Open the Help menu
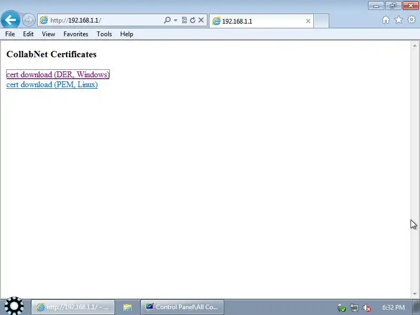Screen dimensions: 420x315 coord(127,34)
